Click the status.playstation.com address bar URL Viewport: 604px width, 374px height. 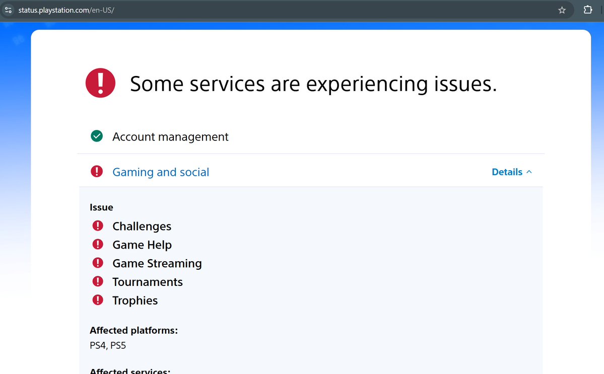(66, 10)
